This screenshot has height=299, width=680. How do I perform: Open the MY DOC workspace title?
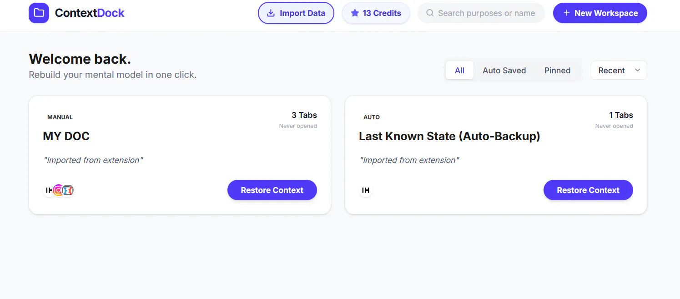point(66,136)
